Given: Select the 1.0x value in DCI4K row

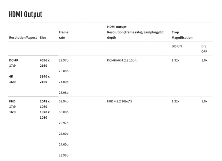Looking at the screenshot, I should pos(204,60).
